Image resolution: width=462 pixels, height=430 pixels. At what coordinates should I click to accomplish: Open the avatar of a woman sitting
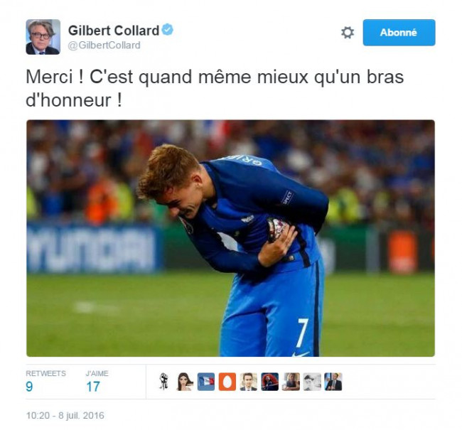point(291,382)
